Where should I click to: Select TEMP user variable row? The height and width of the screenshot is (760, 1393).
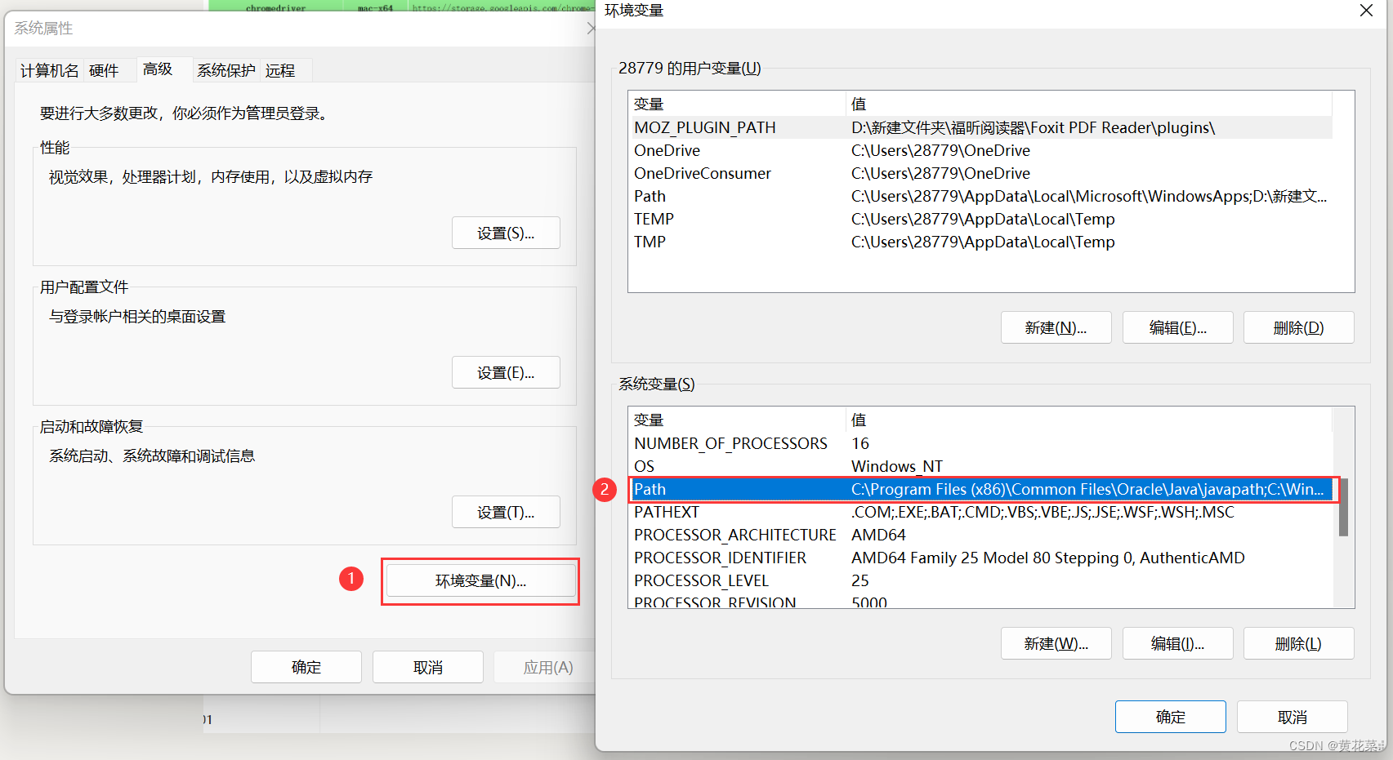(x=980, y=219)
